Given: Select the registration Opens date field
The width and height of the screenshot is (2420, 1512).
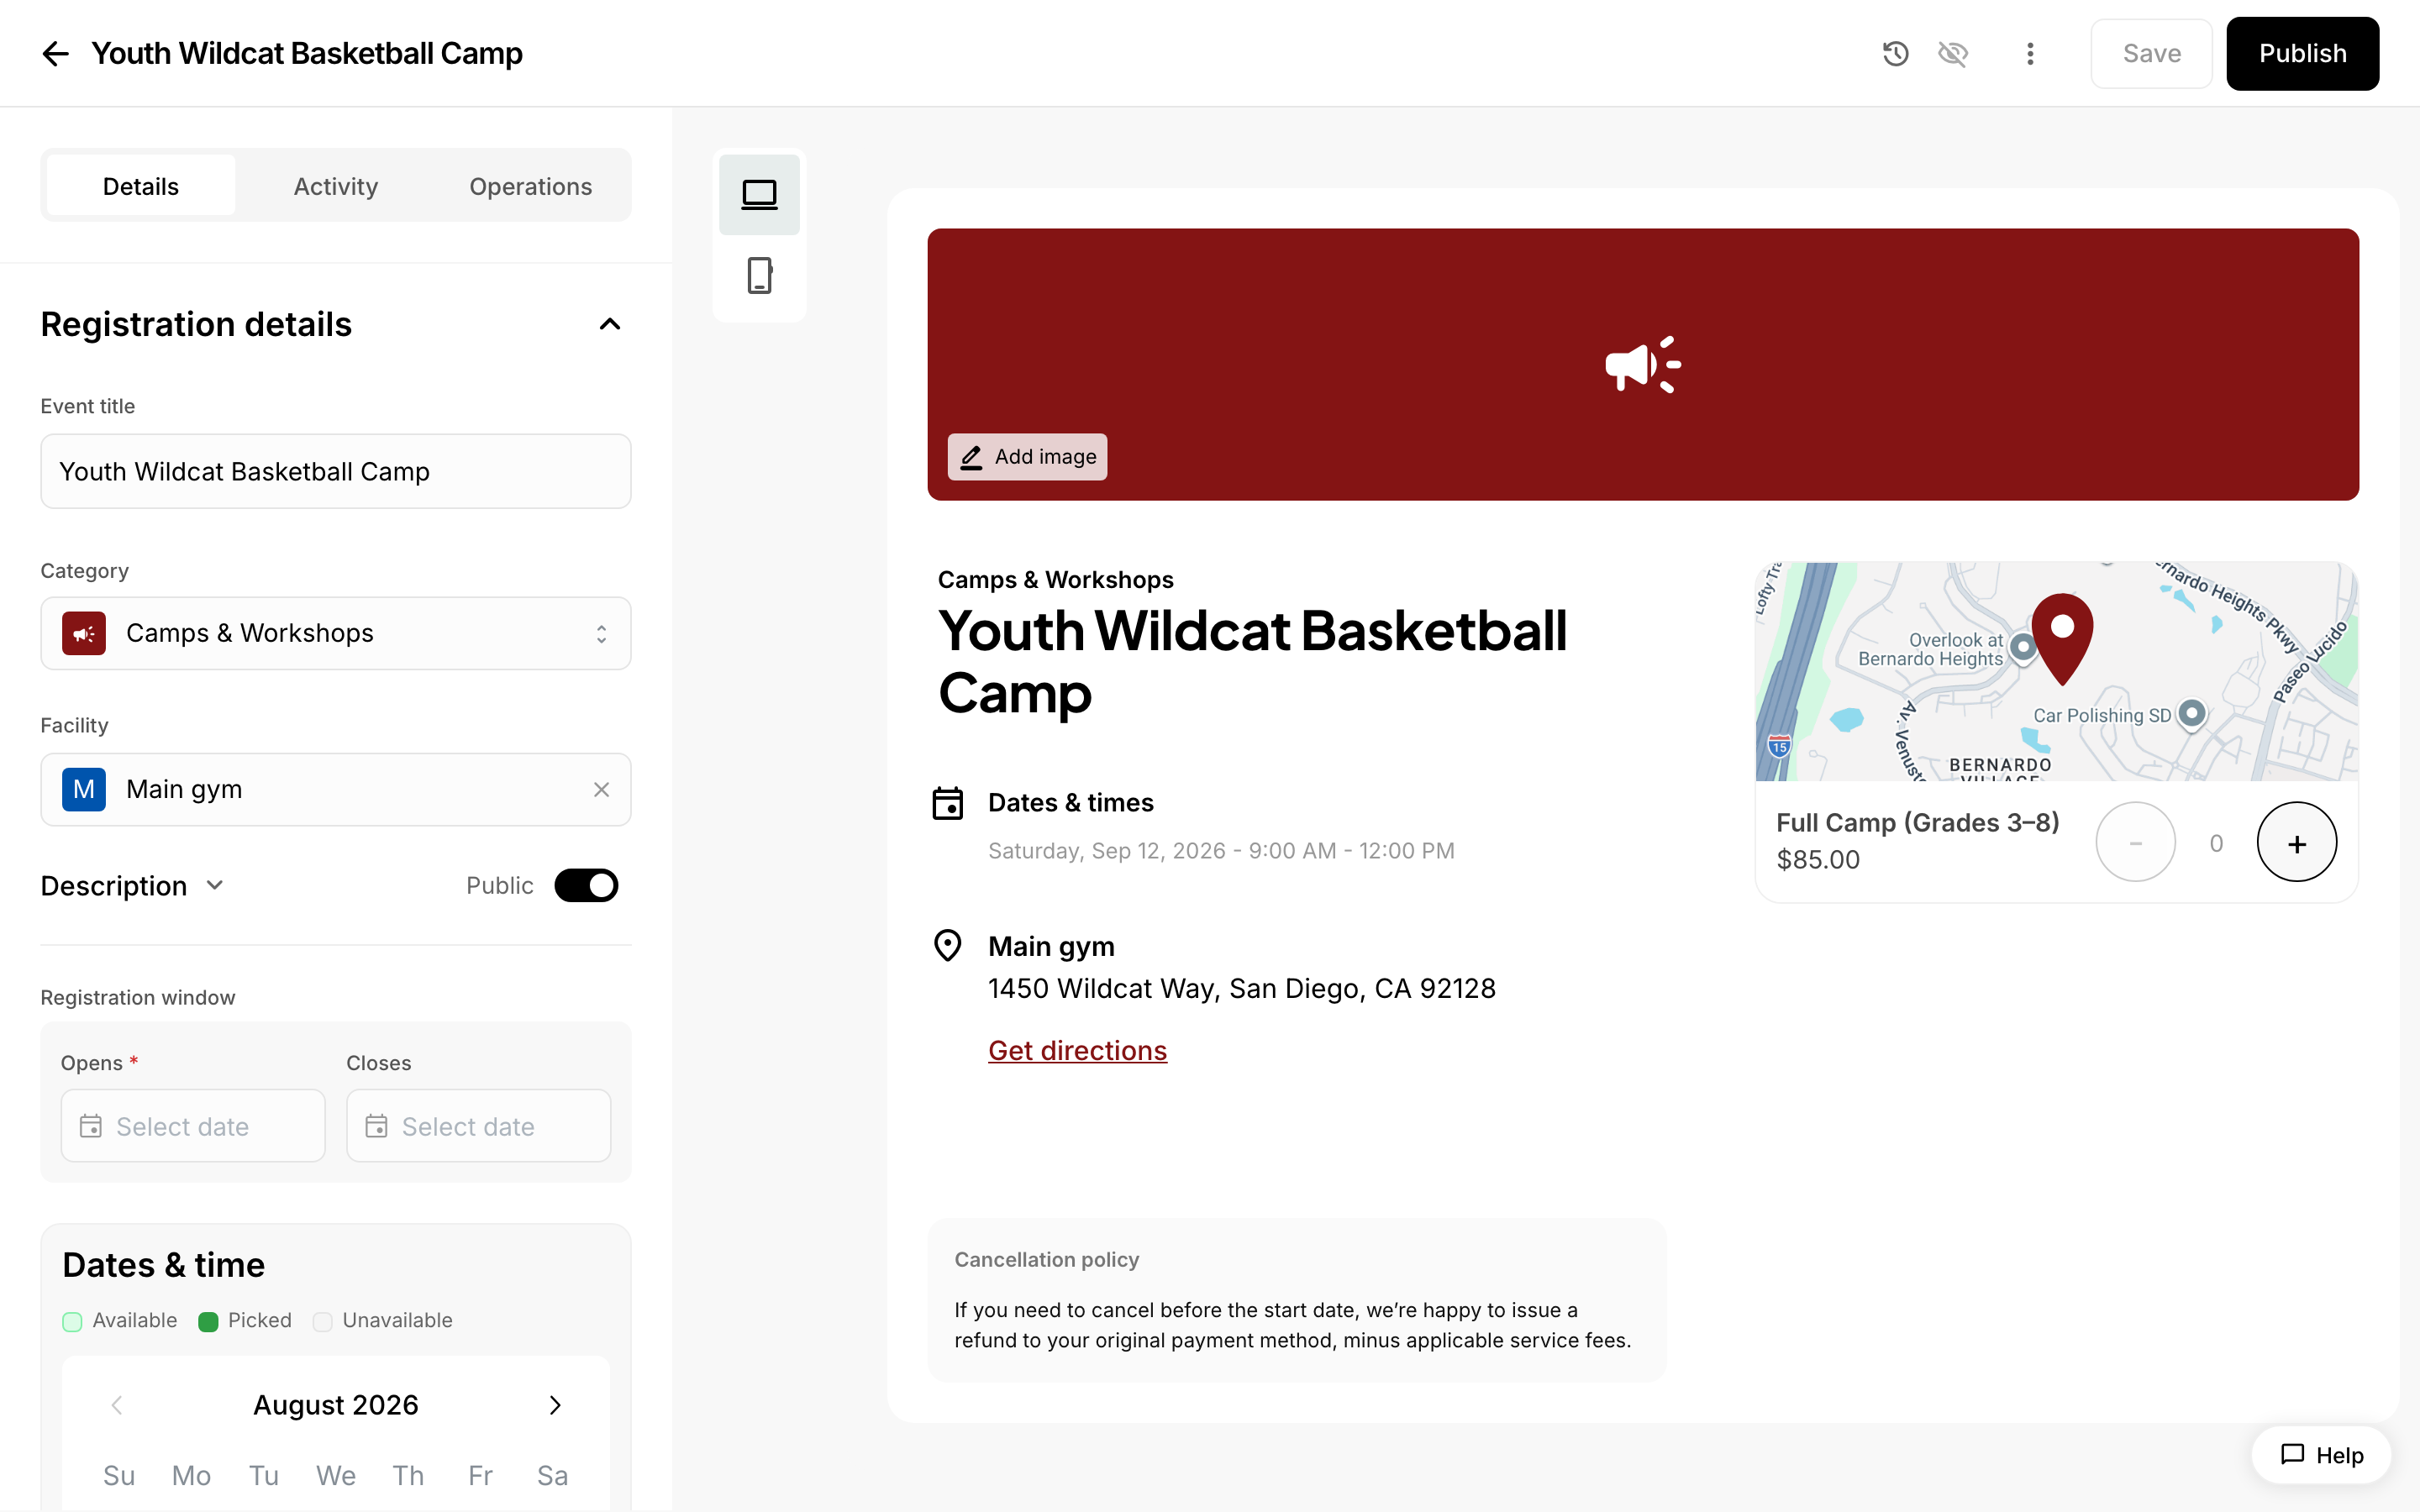Looking at the screenshot, I should click(193, 1126).
